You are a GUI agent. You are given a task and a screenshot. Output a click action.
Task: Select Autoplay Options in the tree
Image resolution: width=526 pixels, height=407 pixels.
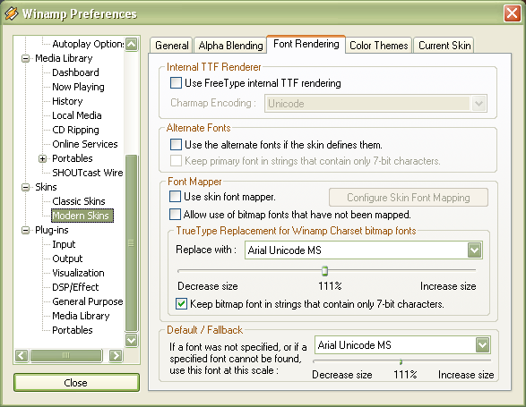tap(88, 44)
